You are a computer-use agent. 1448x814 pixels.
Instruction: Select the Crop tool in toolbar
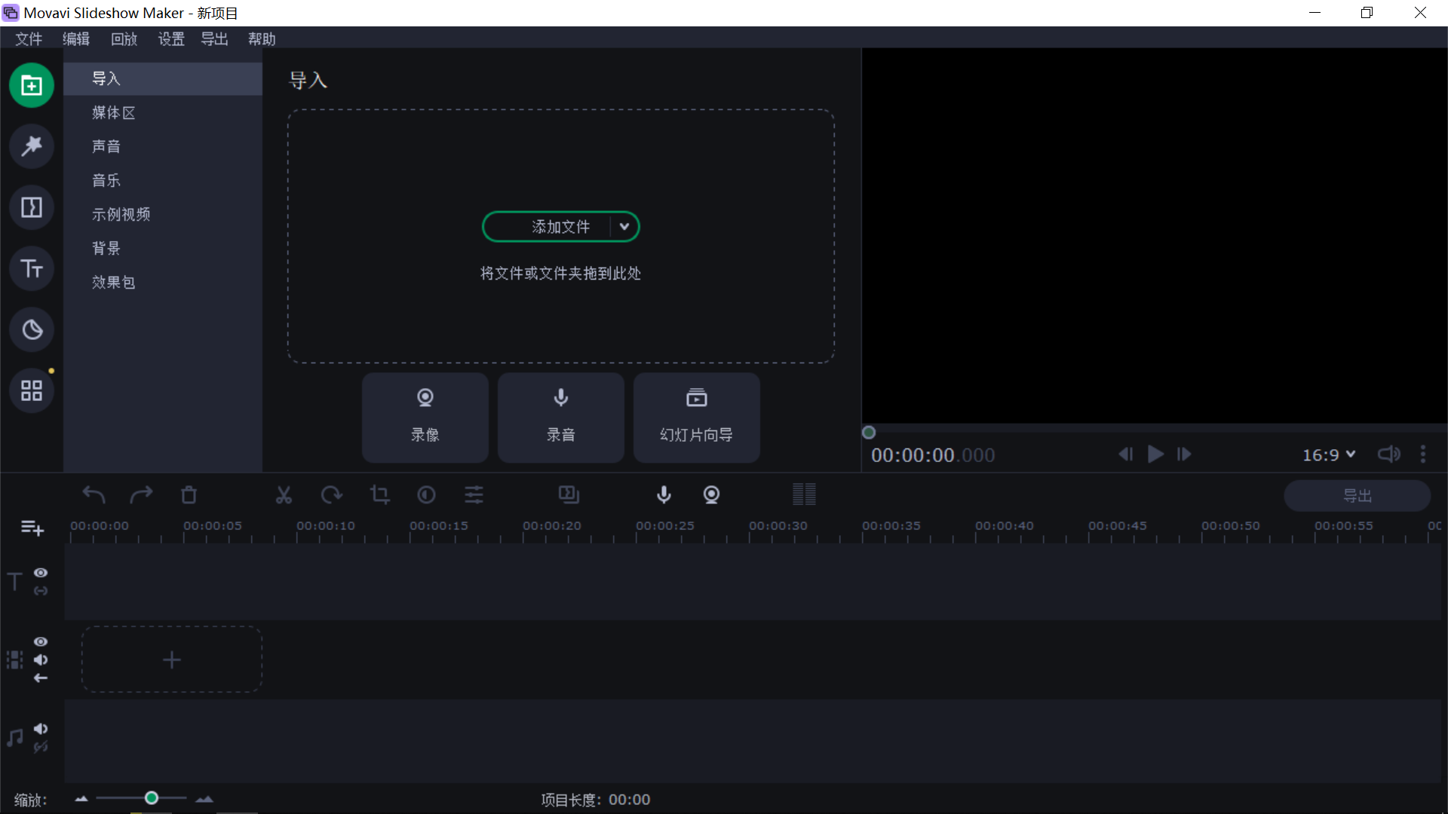pyautogui.click(x=379, y=495)
